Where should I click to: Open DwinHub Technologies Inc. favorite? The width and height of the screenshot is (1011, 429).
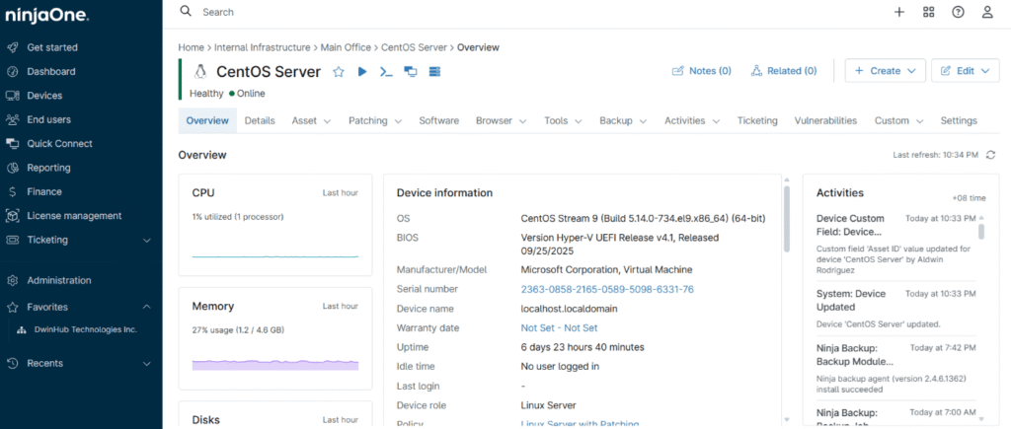tap(86, 329)
